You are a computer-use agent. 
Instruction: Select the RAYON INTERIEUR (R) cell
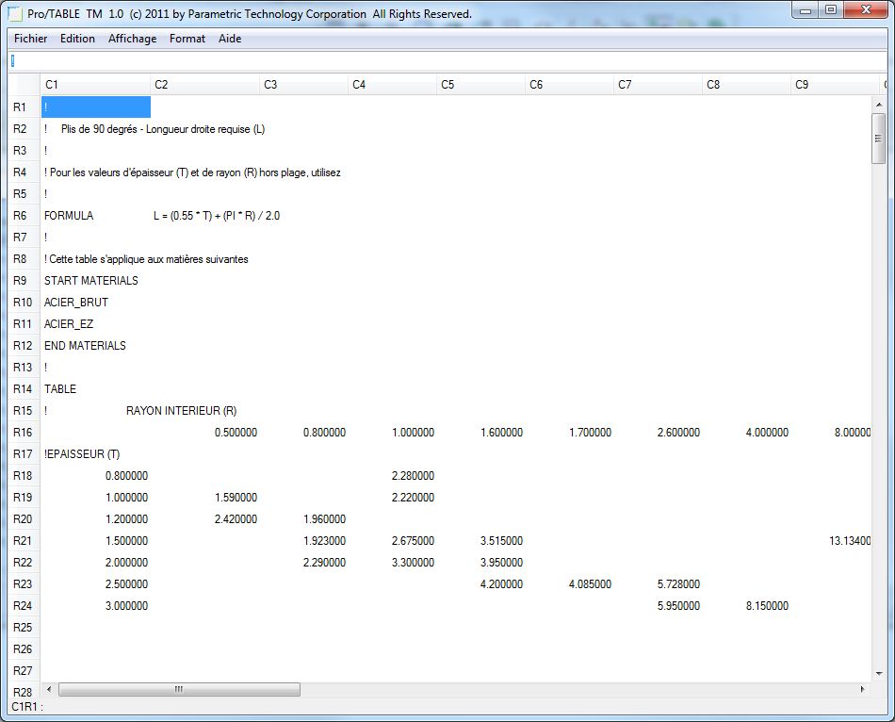click(x=182, y=411)
